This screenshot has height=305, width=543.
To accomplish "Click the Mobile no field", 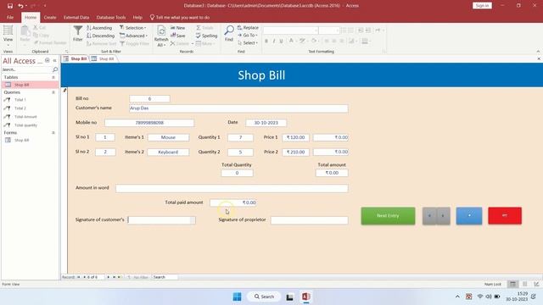I will tap(149, 123).
